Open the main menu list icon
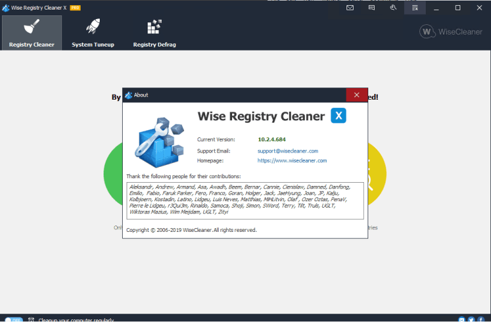491x322 pixels. coord(415,8)
